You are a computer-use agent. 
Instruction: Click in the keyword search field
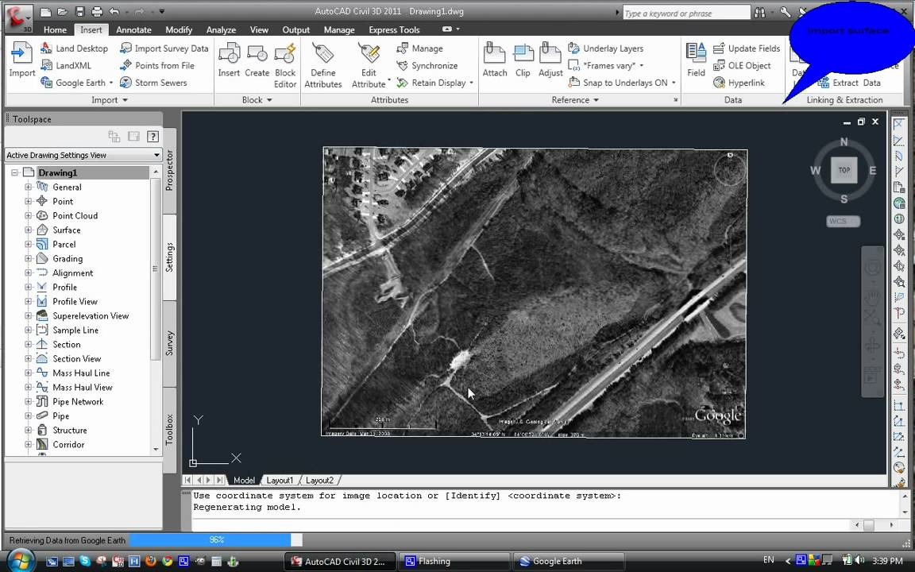click(686, 13)
